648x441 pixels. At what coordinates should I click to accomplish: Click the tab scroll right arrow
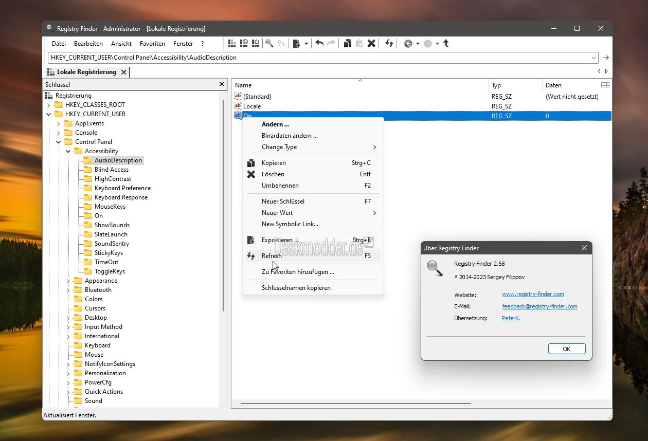(x=607, y=71)
